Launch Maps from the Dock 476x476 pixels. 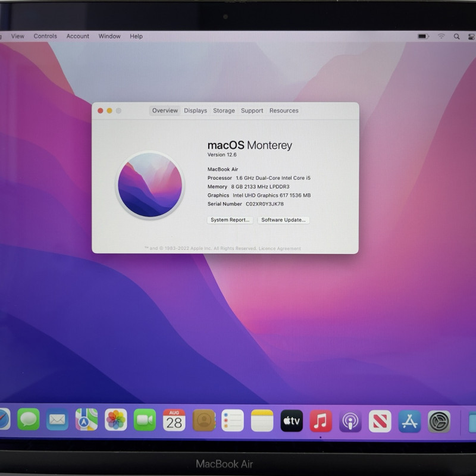click(86, 419)
